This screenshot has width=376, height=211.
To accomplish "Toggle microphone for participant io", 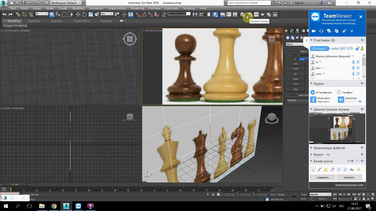I will 353,62.
